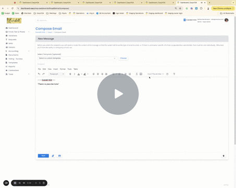The height and width of the screenshot is (188, 236).
Task: Open the Paragraph style dropdown
Action: [57, 74]
